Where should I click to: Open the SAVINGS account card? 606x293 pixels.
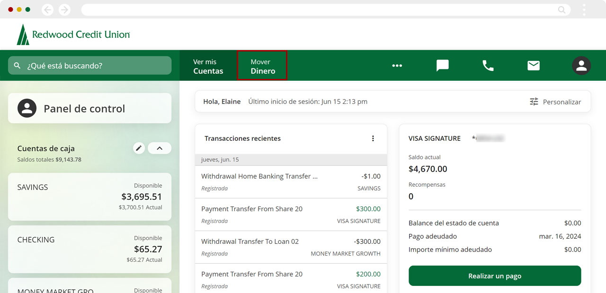pos(89,196)
